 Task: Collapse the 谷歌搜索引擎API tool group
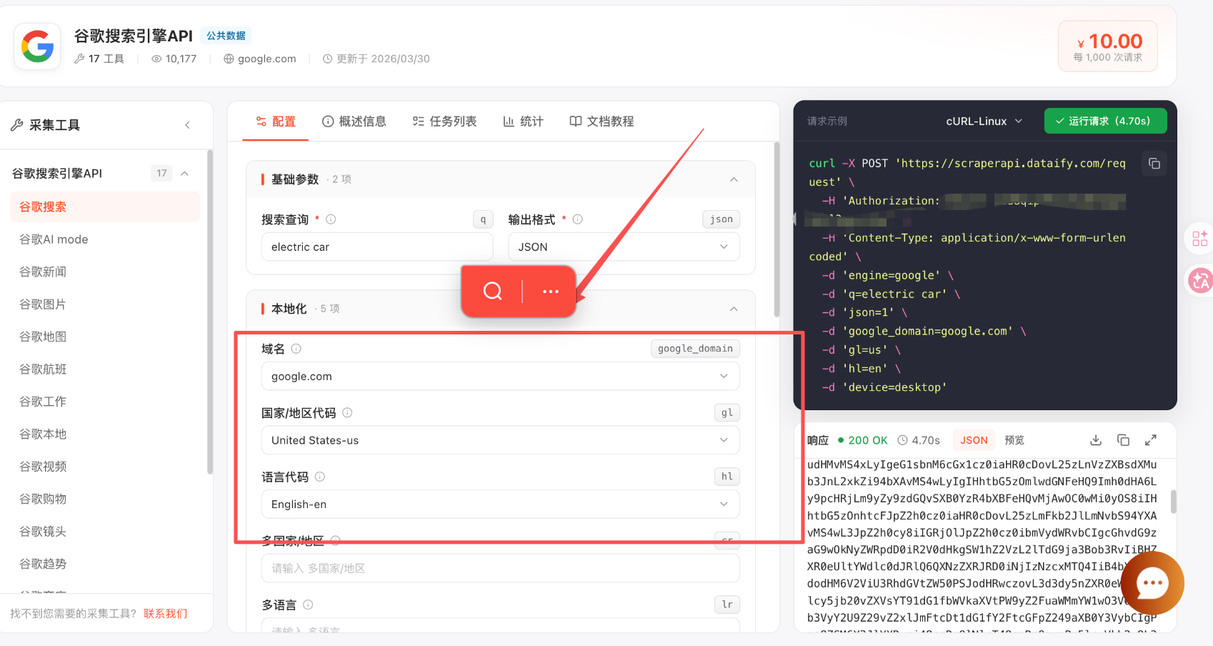click(x=184, y=174)
